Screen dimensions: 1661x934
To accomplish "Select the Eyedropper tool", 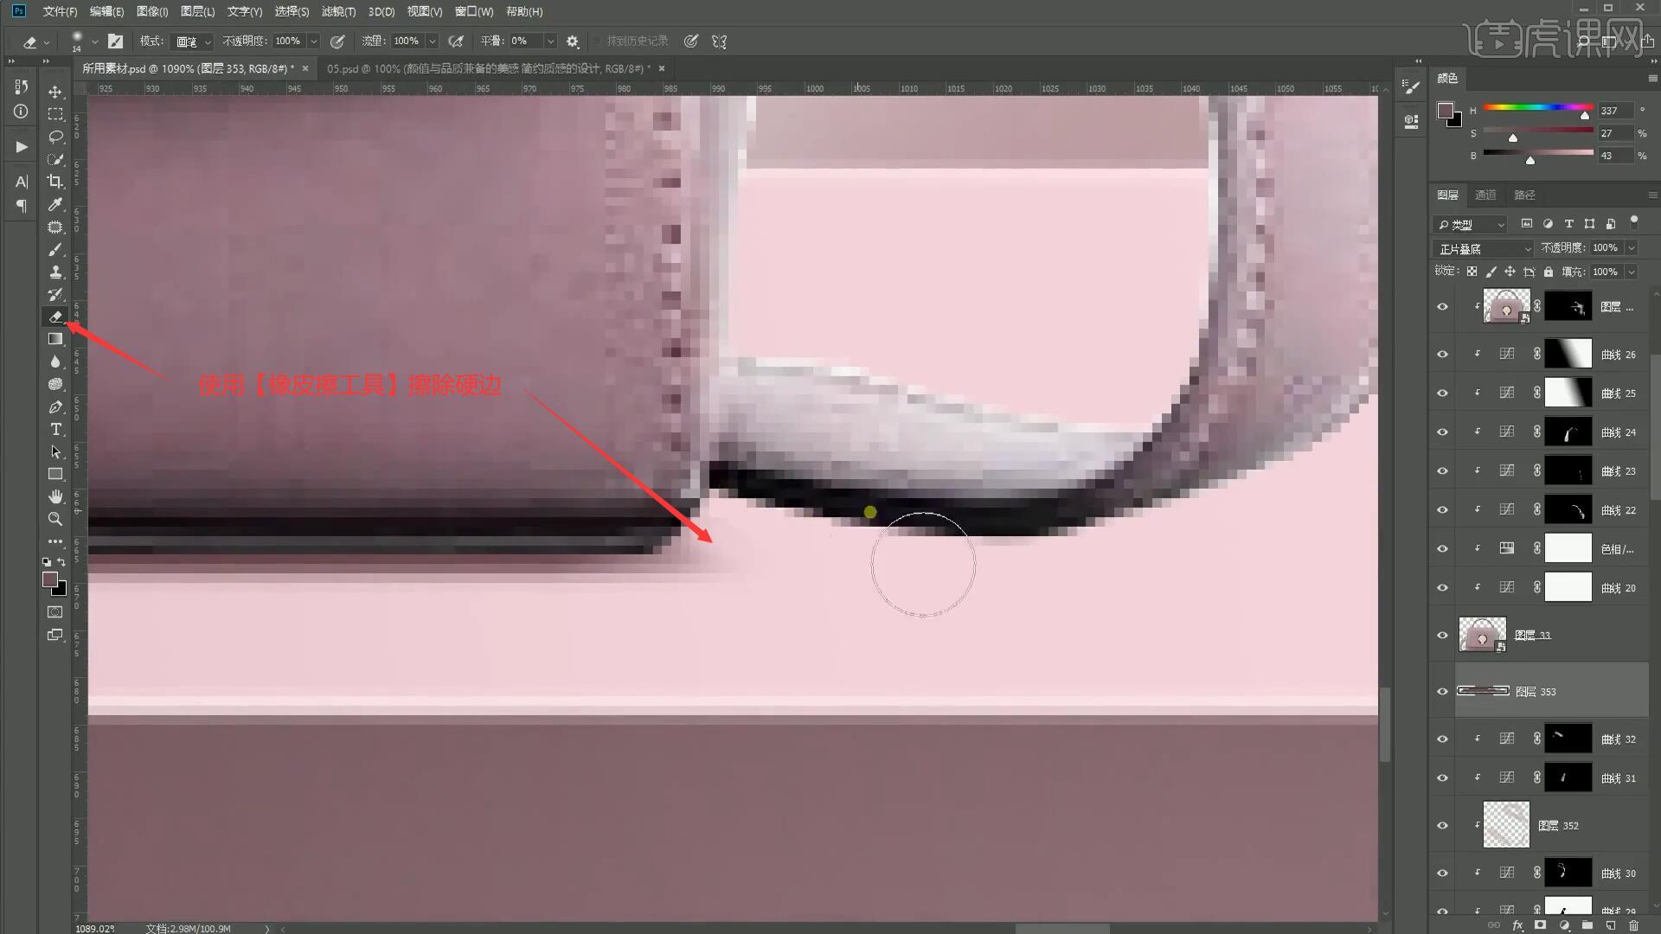I will tap(55, 204).
